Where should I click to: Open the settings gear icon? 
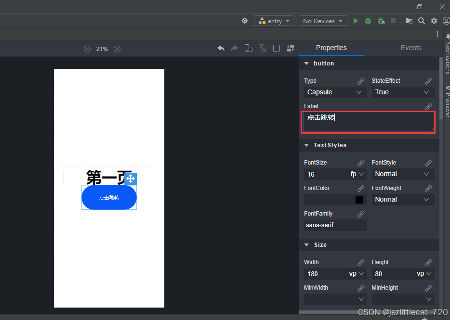[x=434, y=21]
